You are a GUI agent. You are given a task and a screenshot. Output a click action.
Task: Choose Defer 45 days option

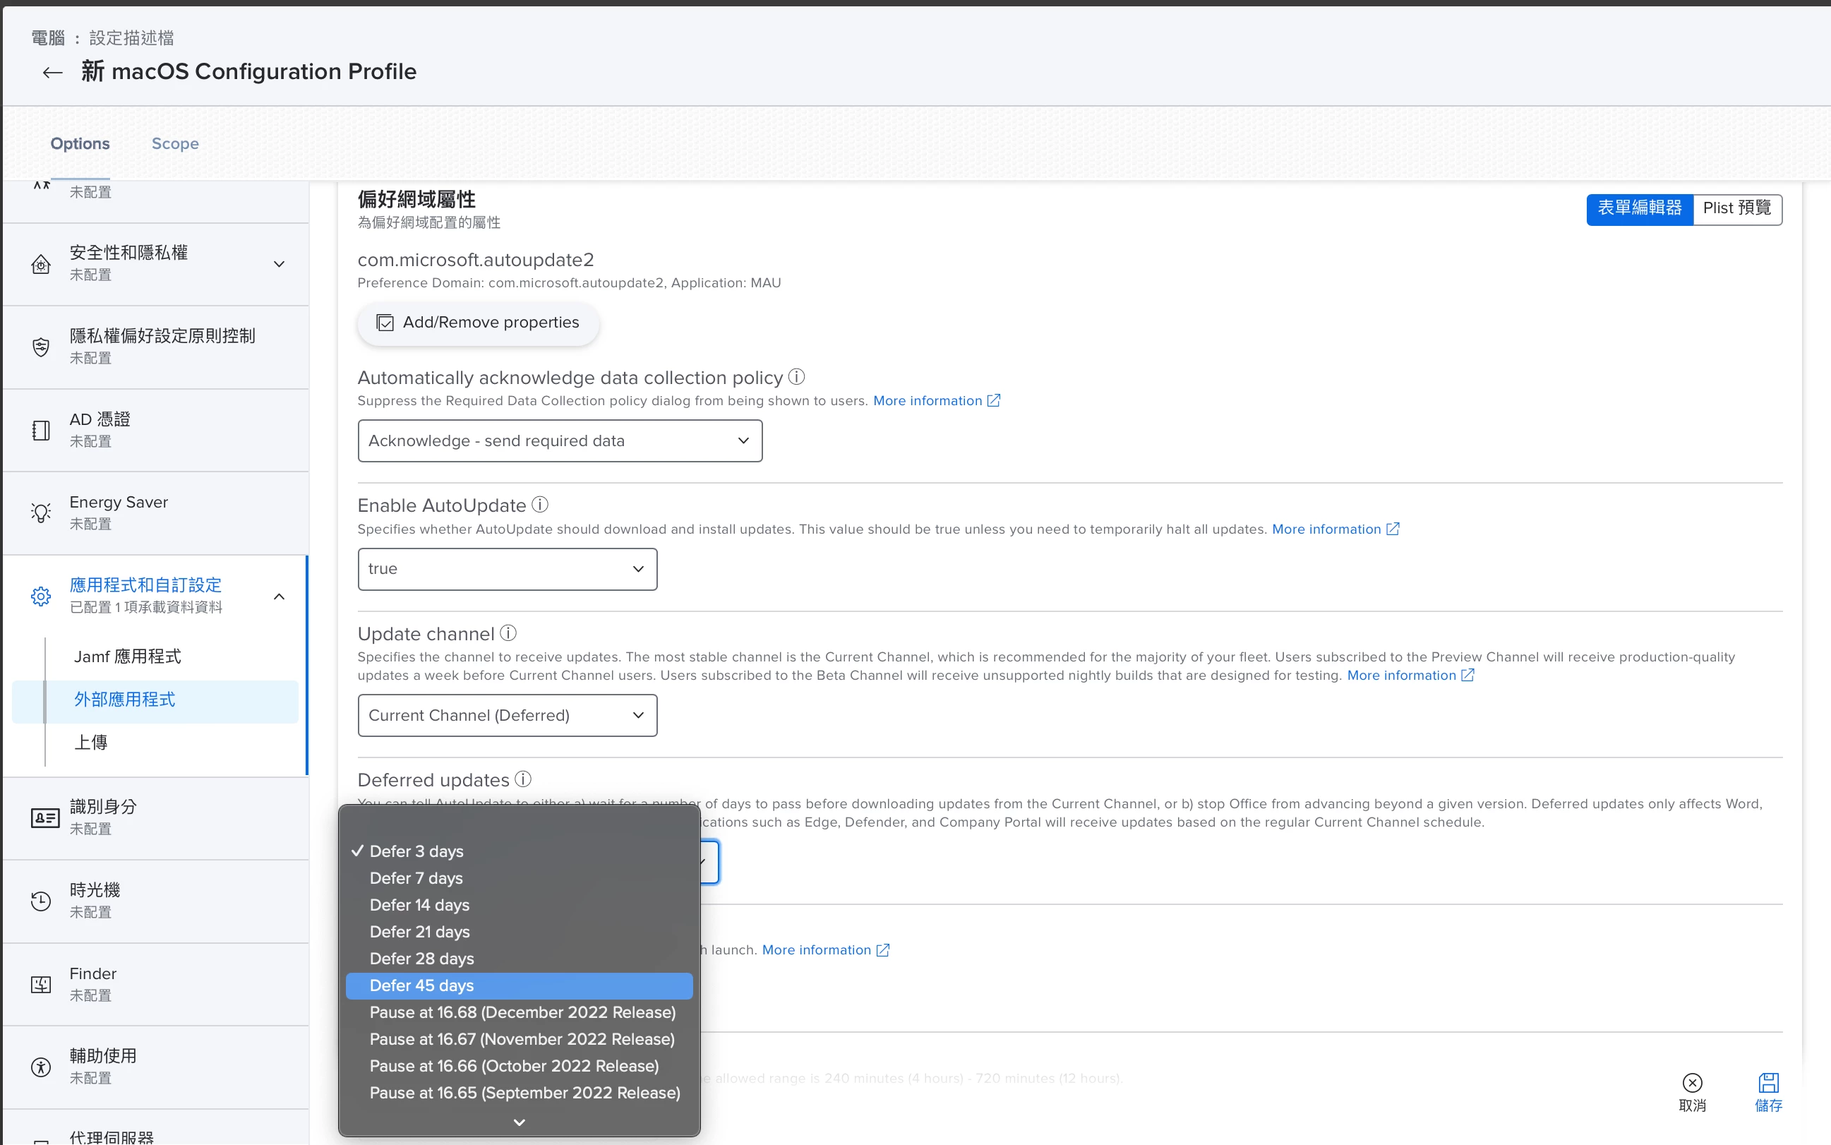(519, 985)
